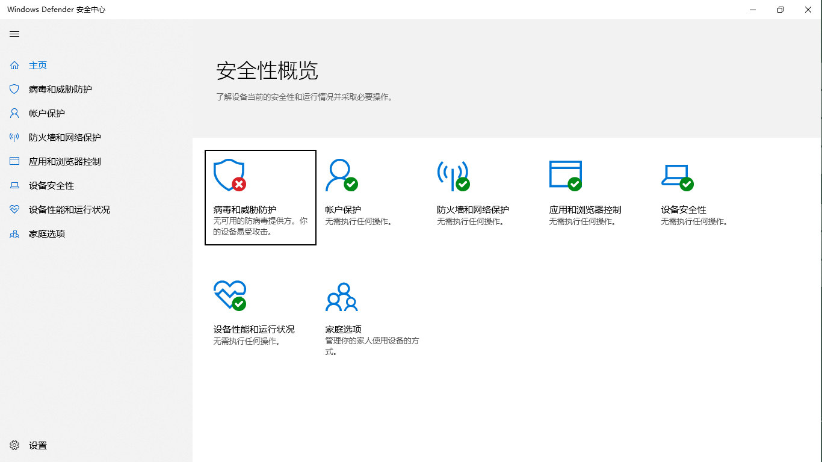Click the home icon in sidebar
Image resolution: width=822 pixels, height=462 pixels.
(x=14, y=65)
